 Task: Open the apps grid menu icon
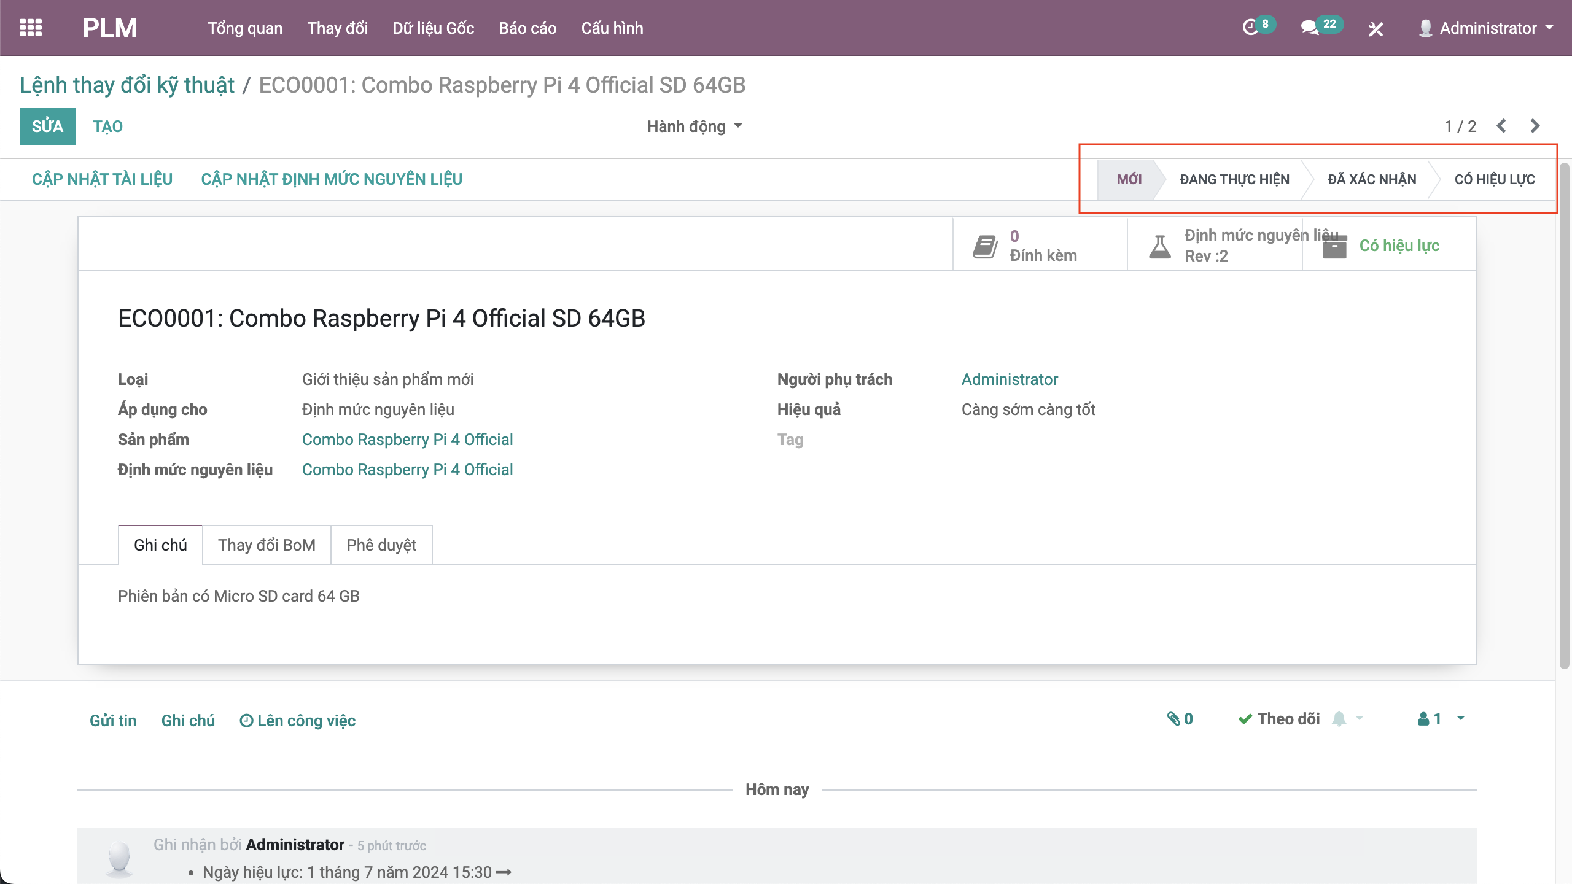[x=31, y=28]
